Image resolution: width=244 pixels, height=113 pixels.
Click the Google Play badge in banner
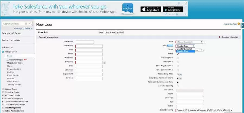pos(173,9)
